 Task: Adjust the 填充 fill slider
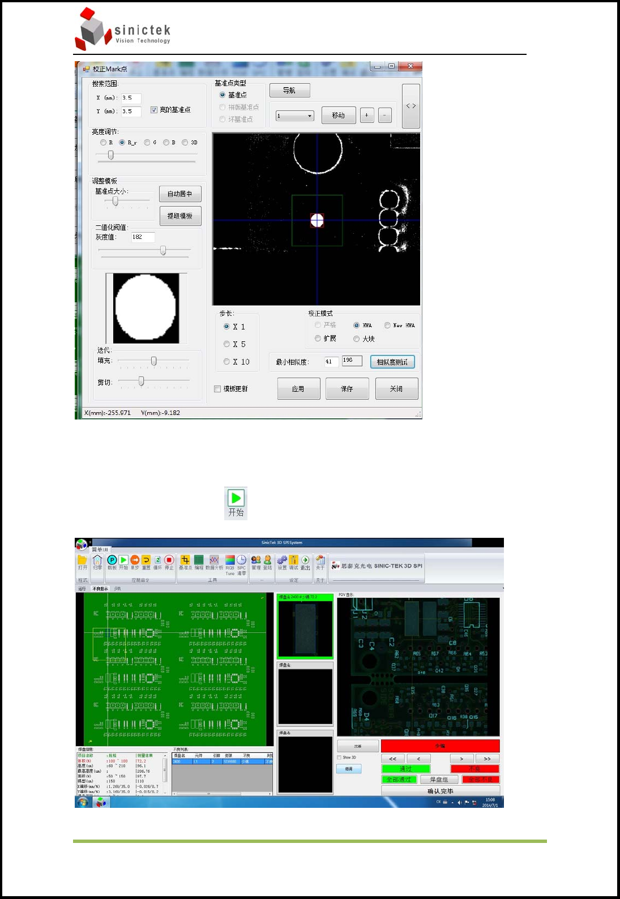(x=153, y=361)
